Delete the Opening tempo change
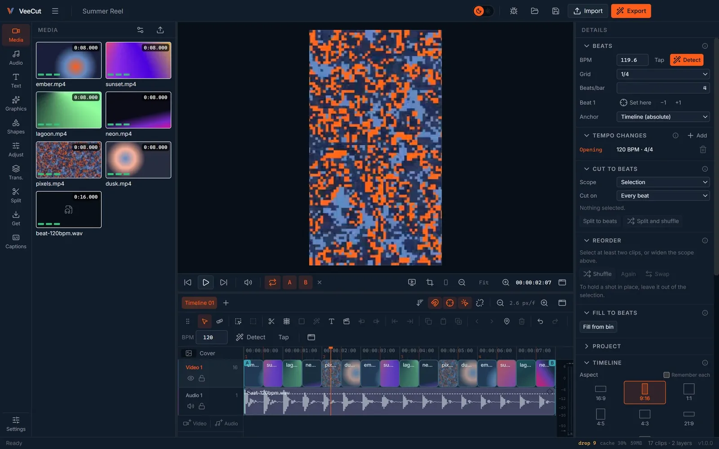The image size is (719, 449). click(703, 150)
